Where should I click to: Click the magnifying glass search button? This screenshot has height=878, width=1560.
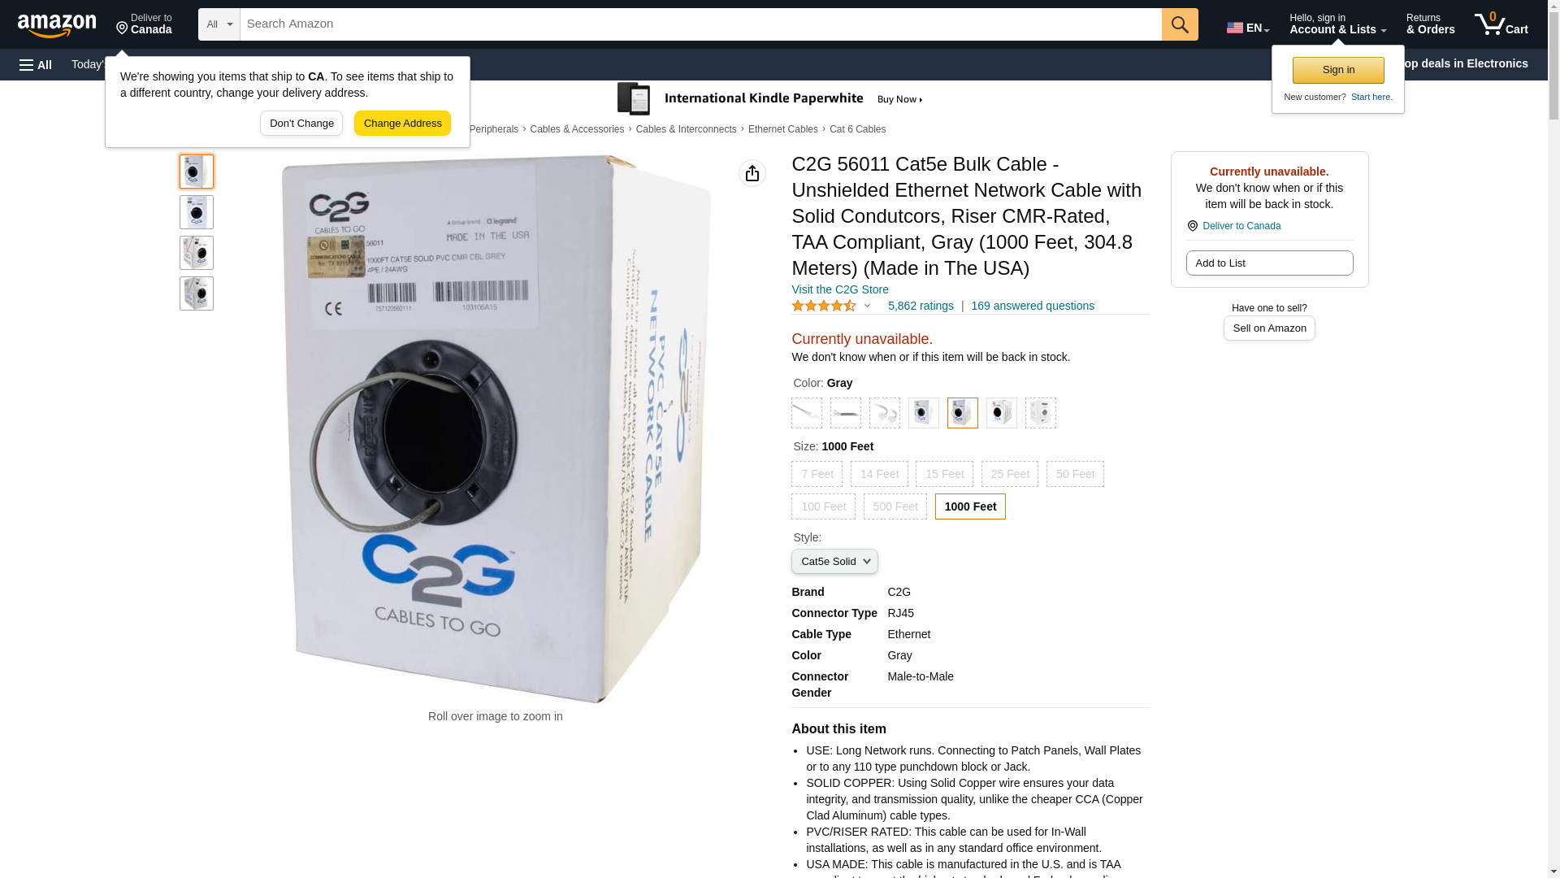tap(1180, 24)
